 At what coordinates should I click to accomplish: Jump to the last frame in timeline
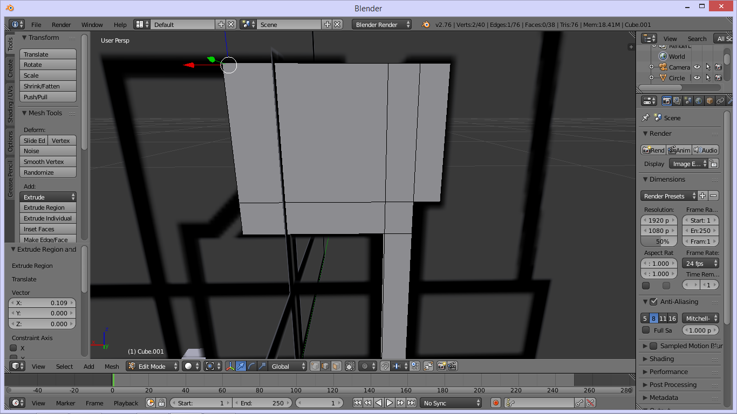(x=411, y=403)
